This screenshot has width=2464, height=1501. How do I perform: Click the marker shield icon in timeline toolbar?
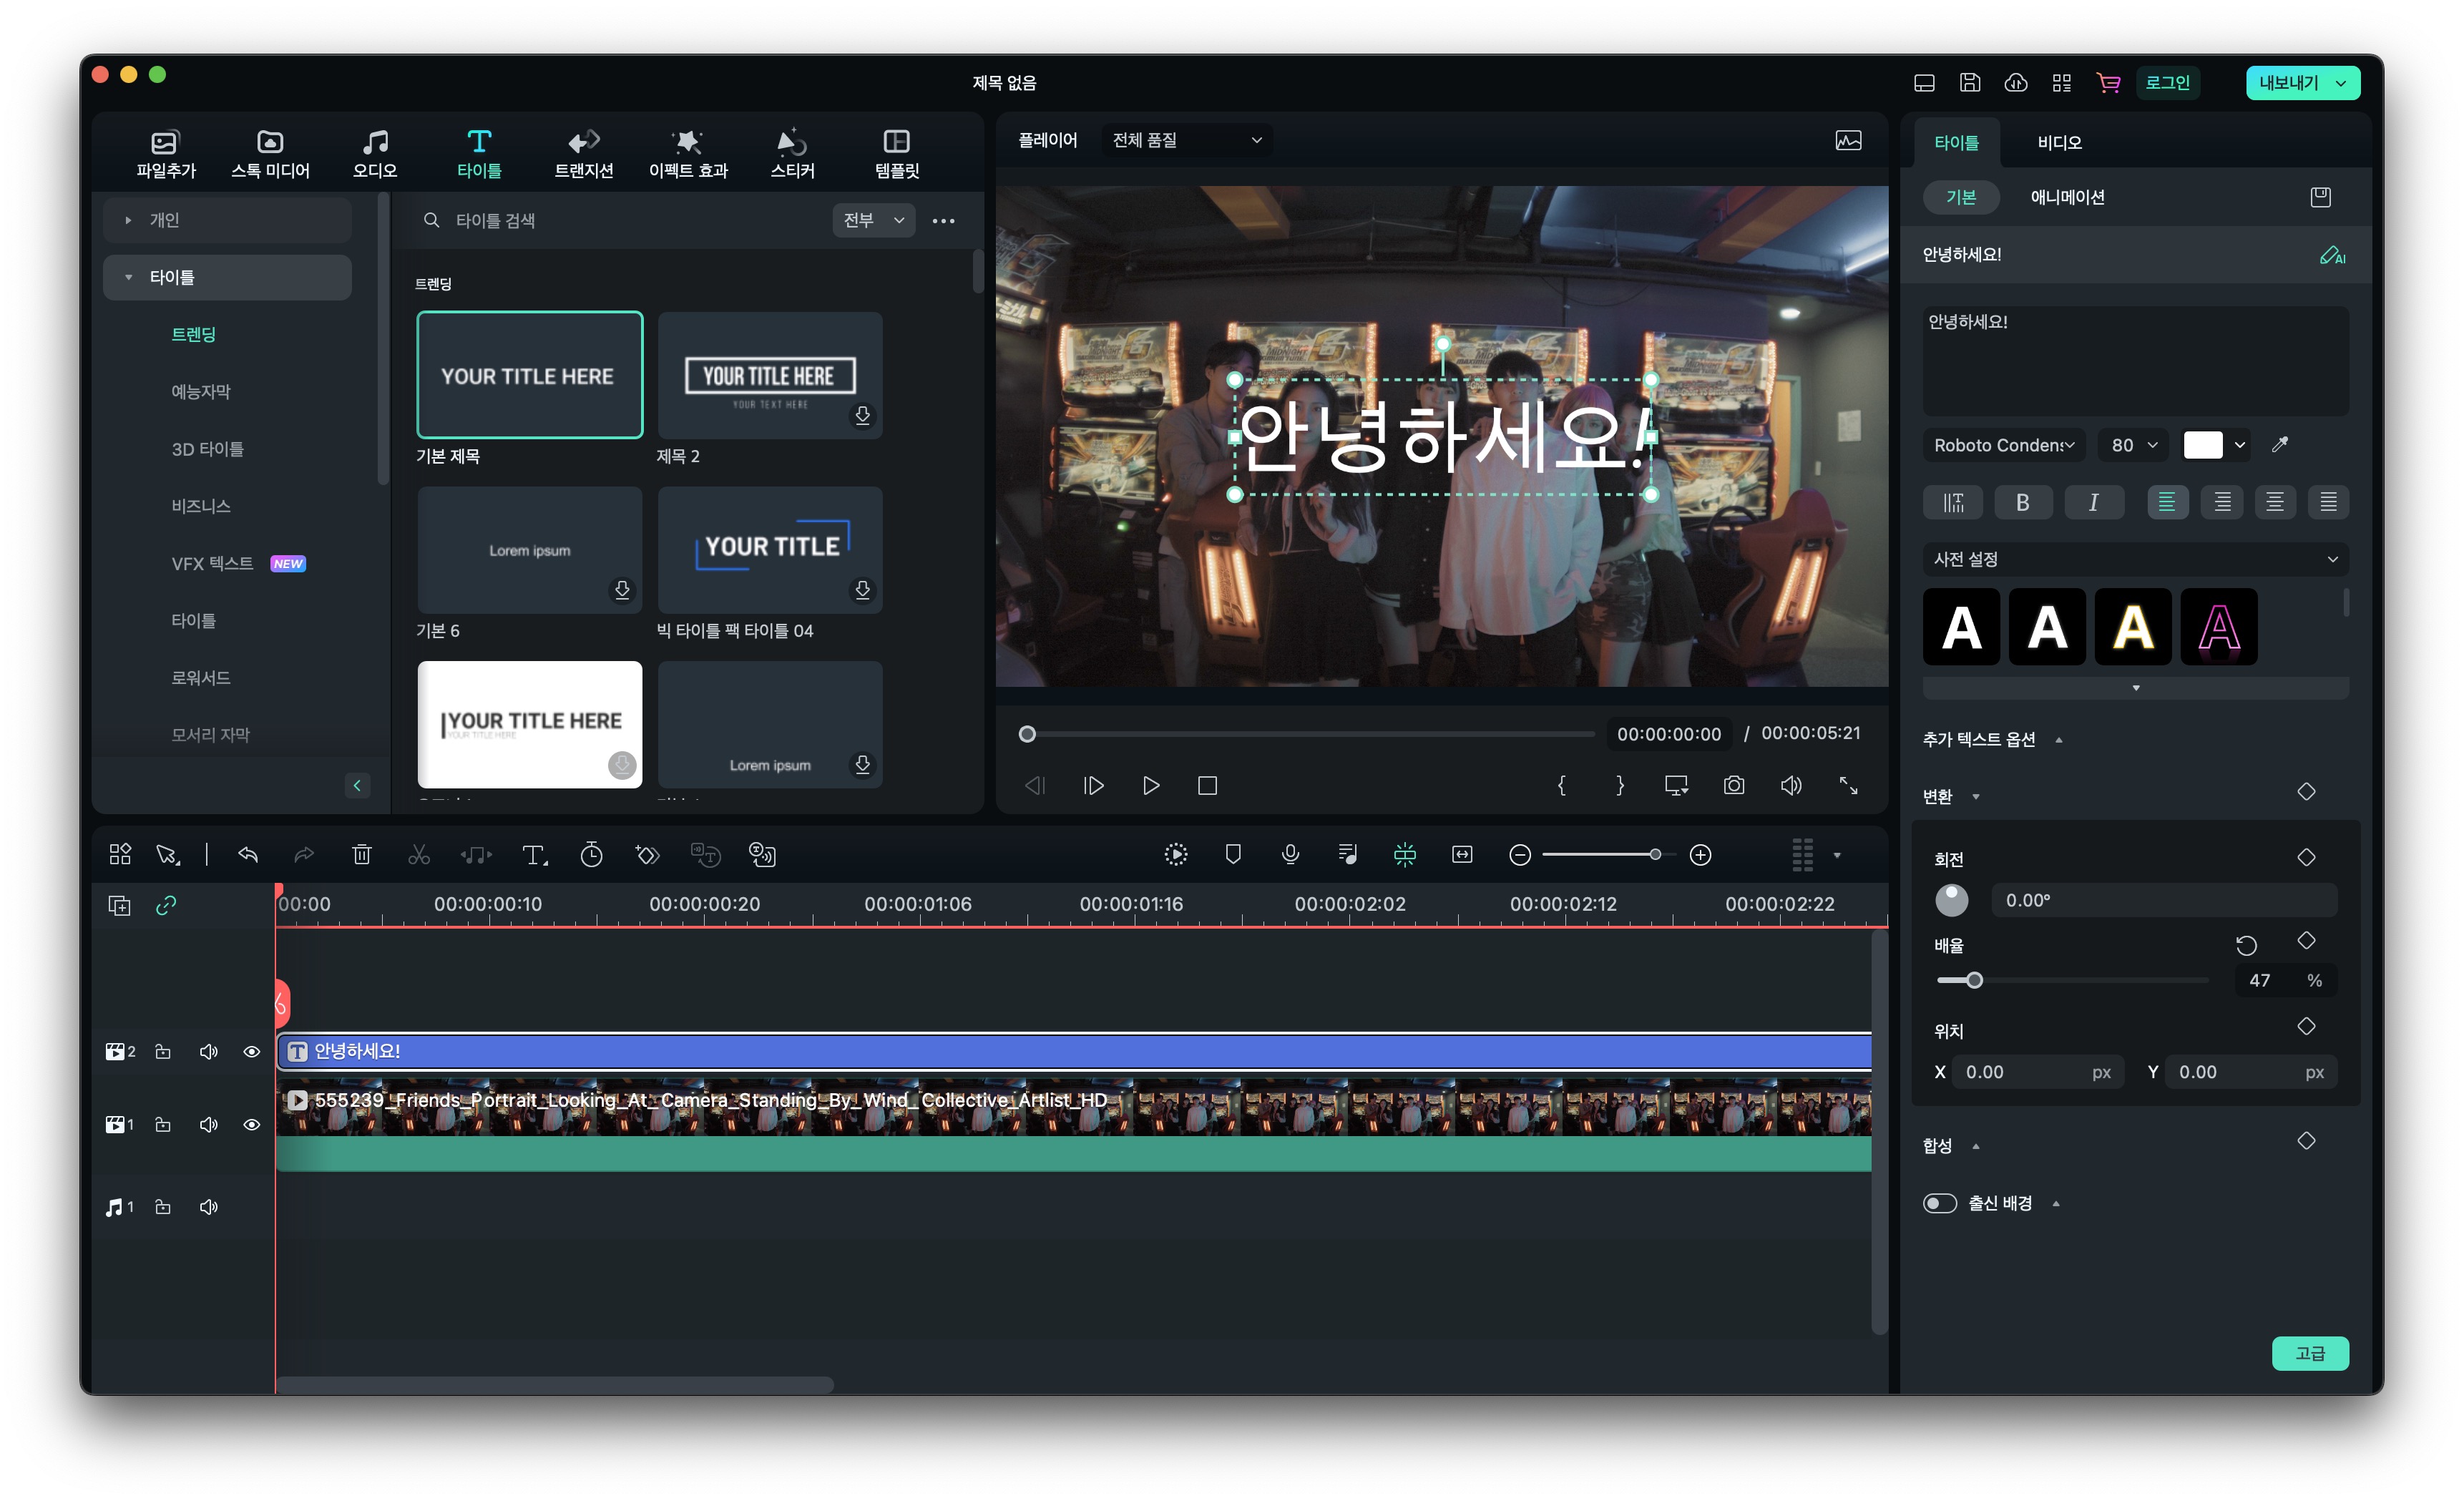point(1232,855)
